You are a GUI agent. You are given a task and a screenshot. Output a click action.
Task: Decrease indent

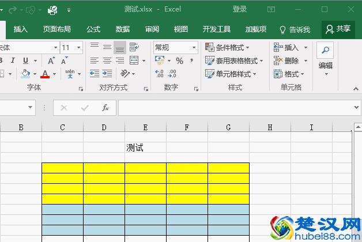pos(95,74)
